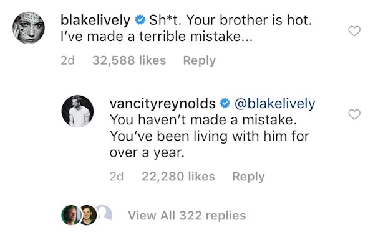Click the second small replier avatar
Image resolution: width=383 pixels, height=235 pixels.
tap(88, 215)
